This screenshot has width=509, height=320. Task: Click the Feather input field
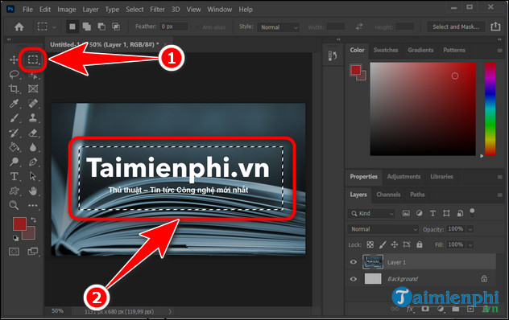[x=174, y=27]
